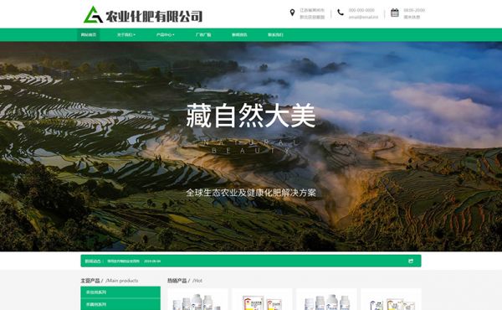Click the green triangle company logo
502x310 pixels.
(x=93, y=14)
